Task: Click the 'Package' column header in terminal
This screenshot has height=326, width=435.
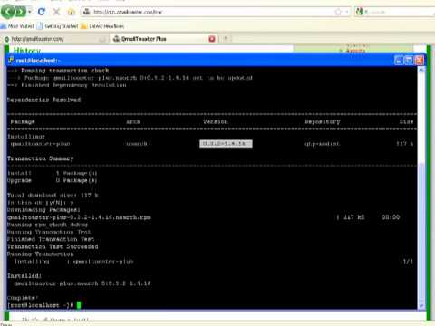Action: (23, 121)
